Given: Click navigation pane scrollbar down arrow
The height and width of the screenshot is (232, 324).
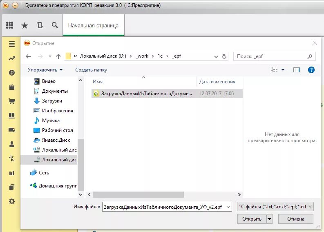Looking at the screenshot, I should click(80, 194).
